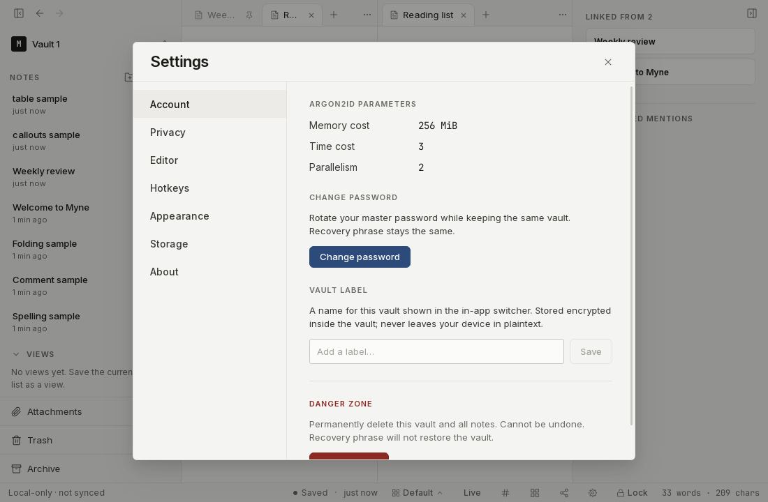This screenshot has width=768, height=502.
Task: Select the About settings section
Action: pos(209,271)
